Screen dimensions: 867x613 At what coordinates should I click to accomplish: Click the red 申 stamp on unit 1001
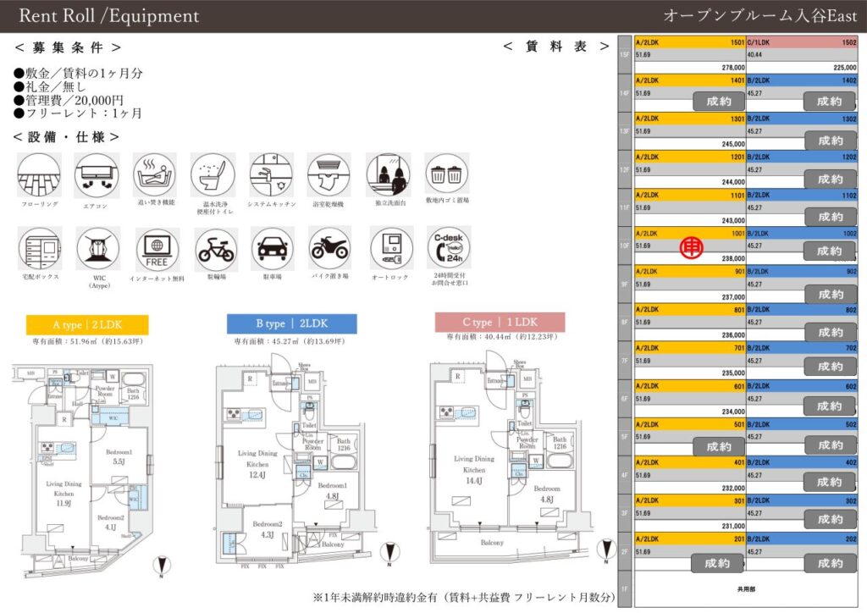pos(690,247)
